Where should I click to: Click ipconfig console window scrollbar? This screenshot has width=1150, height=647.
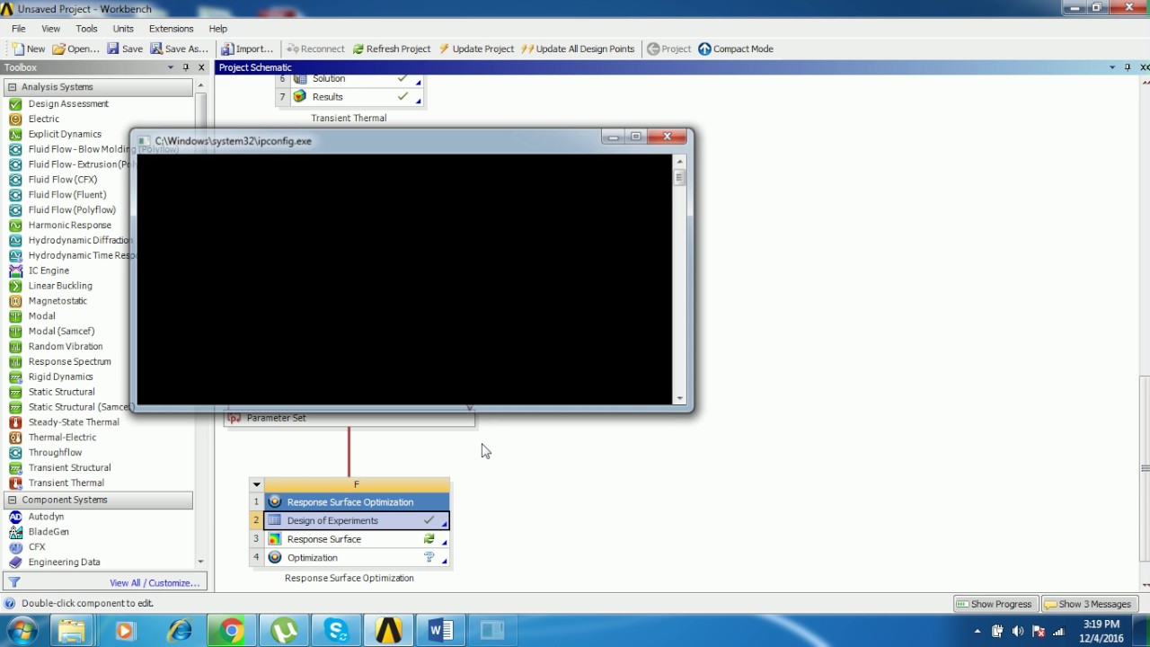click(x=680, y=279)
